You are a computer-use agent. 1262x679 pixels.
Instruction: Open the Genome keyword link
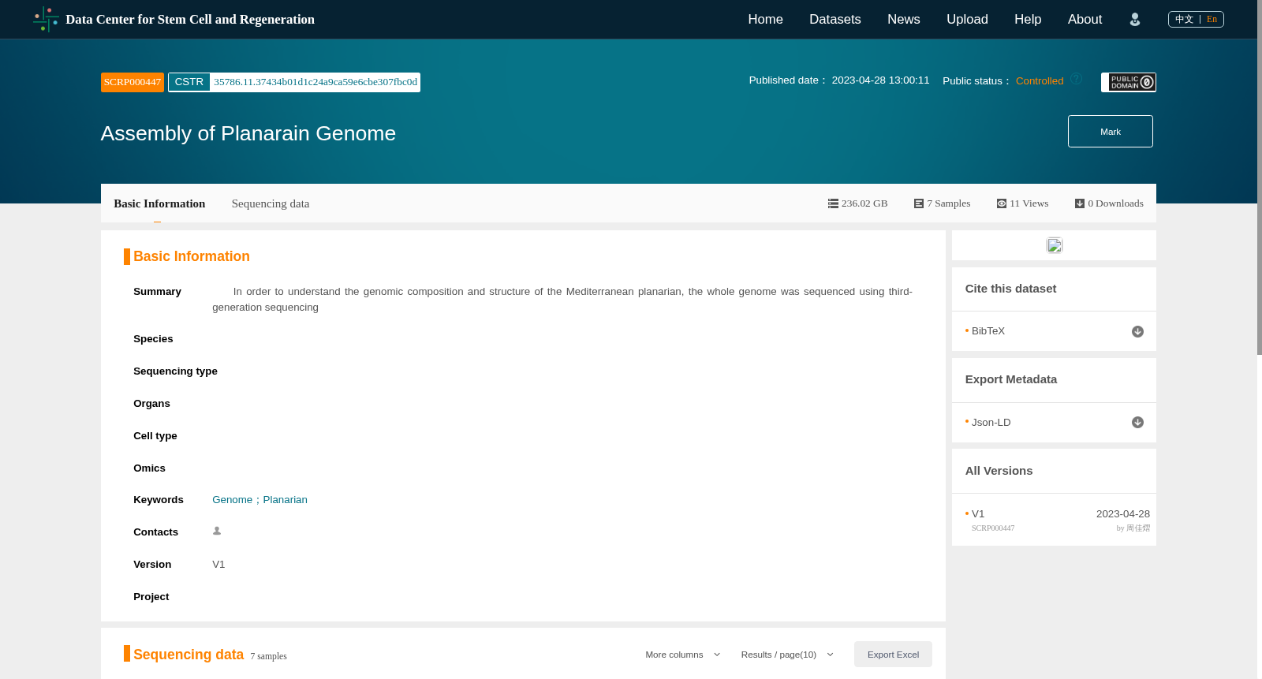click(x=232, y=500)
